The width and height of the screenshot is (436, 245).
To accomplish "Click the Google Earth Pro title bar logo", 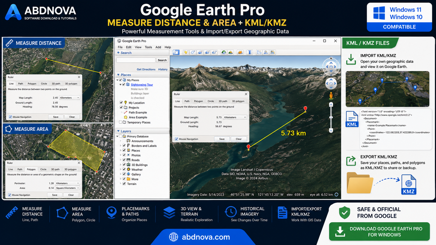I will 119,41.
